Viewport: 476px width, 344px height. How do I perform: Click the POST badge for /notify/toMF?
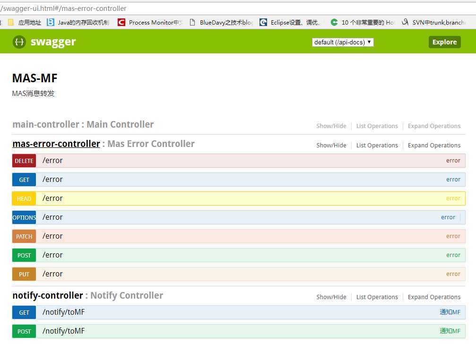coord(24,331)
